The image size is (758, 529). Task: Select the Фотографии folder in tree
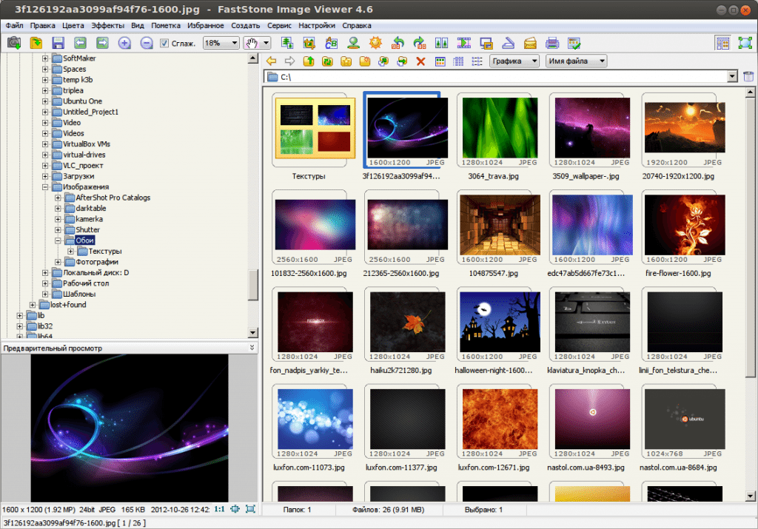(95, 262)
